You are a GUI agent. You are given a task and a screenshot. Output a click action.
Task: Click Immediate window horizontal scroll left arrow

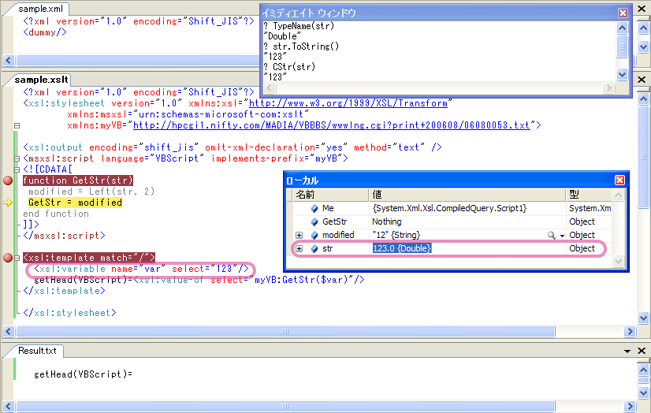[270, 87]
